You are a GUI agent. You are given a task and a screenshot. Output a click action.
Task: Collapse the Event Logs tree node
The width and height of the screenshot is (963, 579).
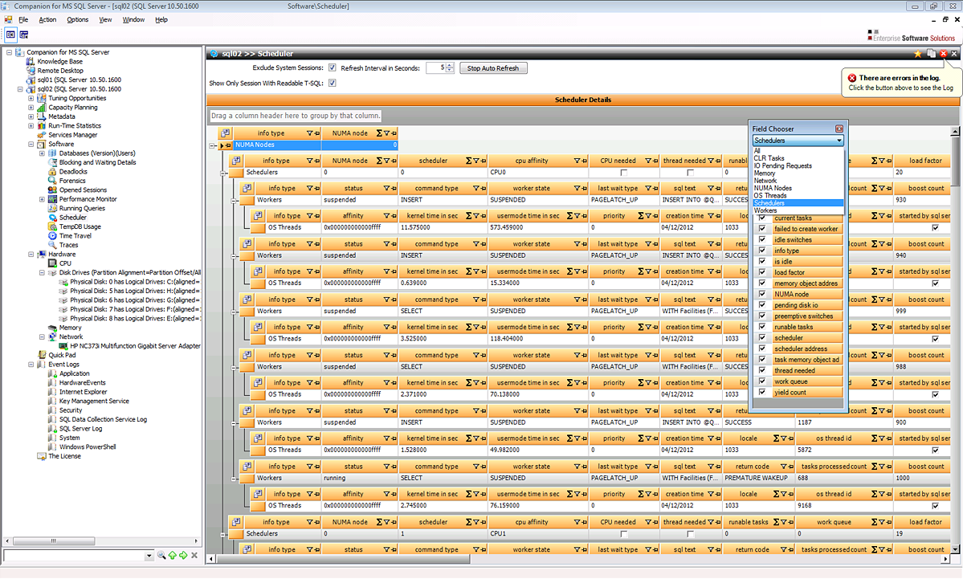pos(31,365)
